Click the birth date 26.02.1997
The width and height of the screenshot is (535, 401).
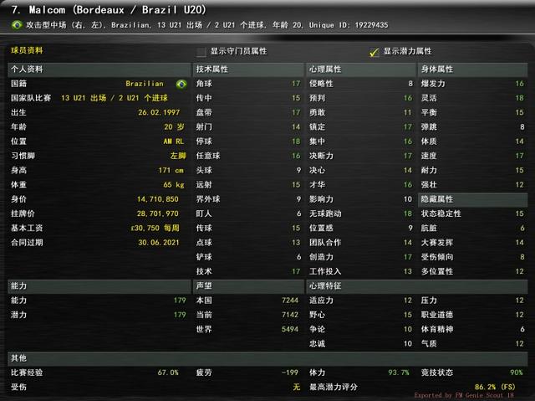click(159, 112)
